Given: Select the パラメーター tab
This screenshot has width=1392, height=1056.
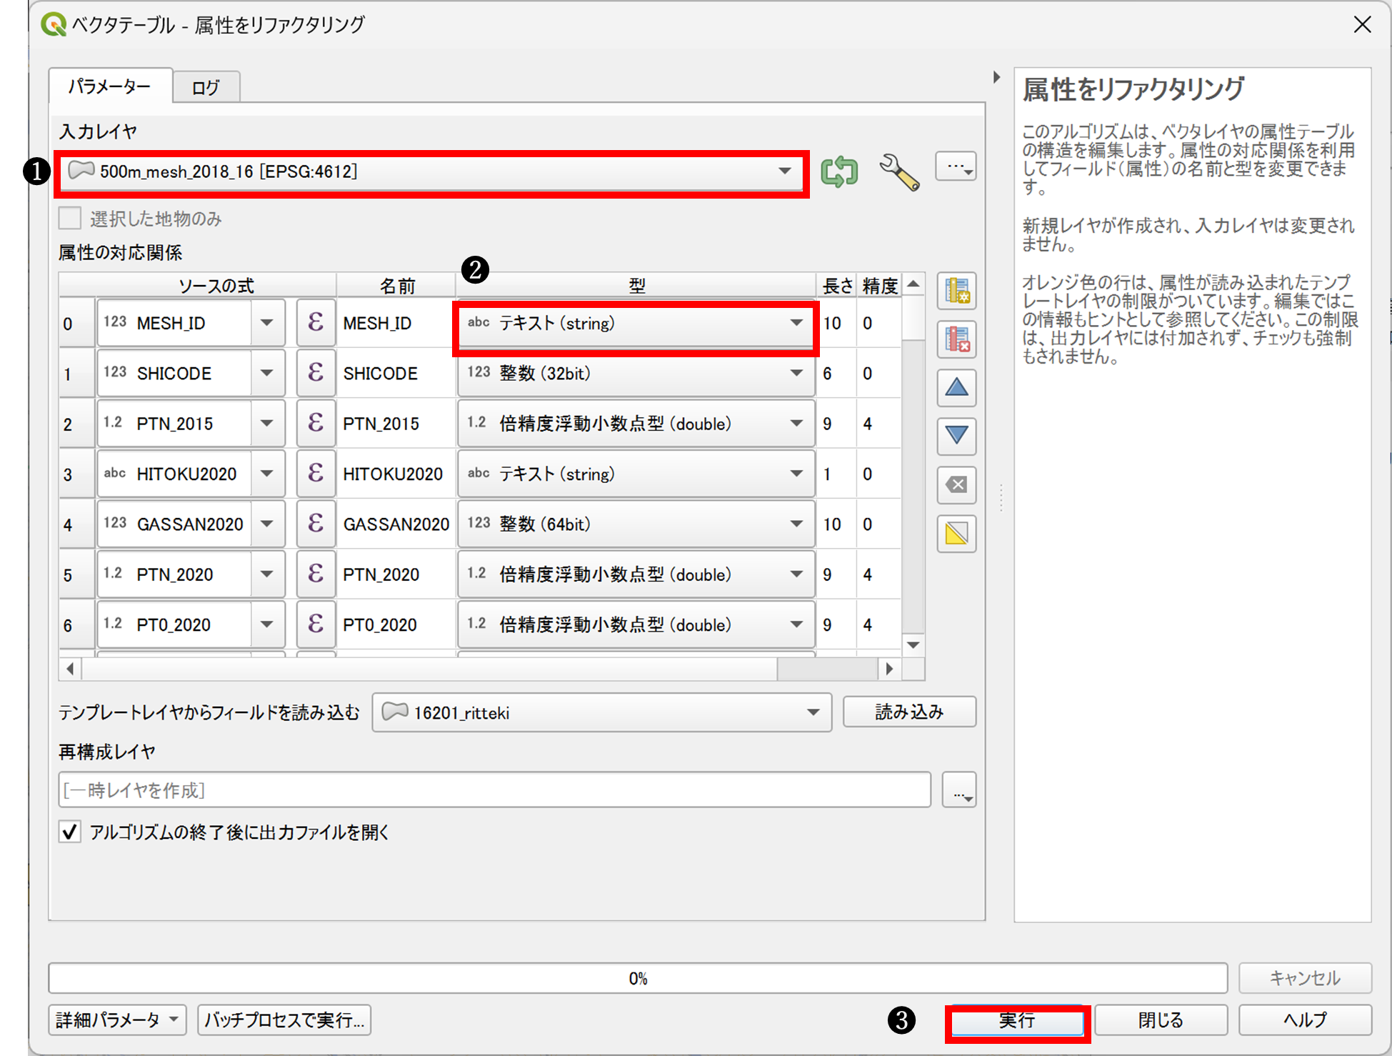Looking at the screenshot, I should [x=110, y=86].
